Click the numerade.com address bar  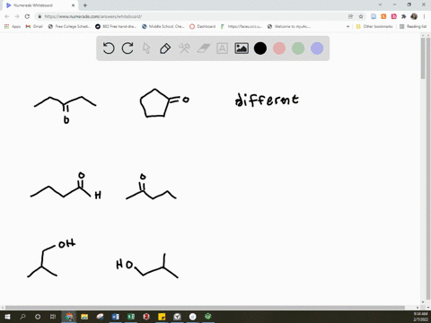tap(191, 16)
